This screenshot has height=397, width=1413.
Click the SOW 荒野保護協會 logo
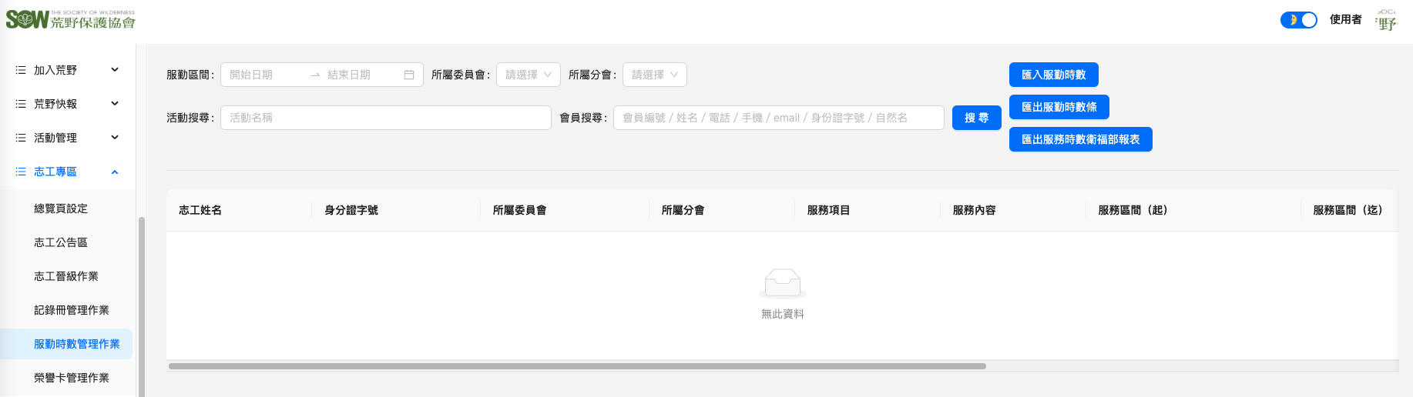(71, 19)
